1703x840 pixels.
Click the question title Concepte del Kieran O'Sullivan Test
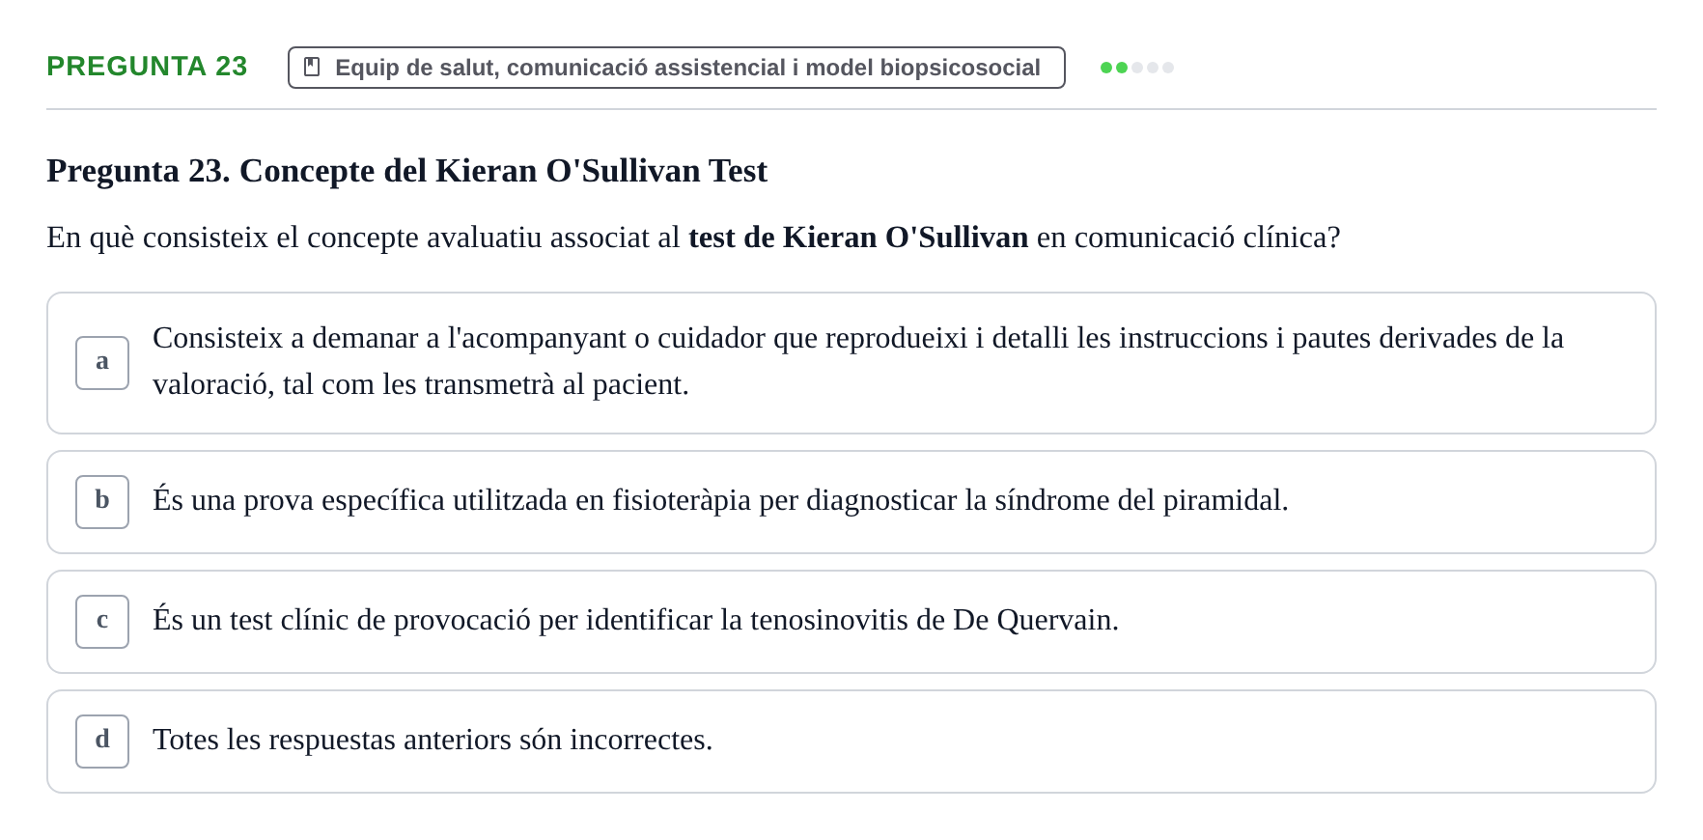406,171
